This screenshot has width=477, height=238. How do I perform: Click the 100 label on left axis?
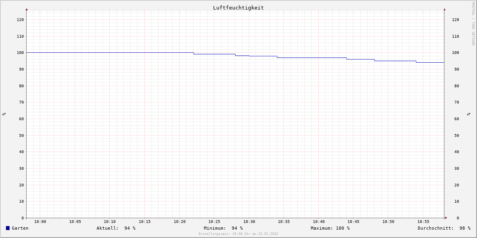pos(20,53)
